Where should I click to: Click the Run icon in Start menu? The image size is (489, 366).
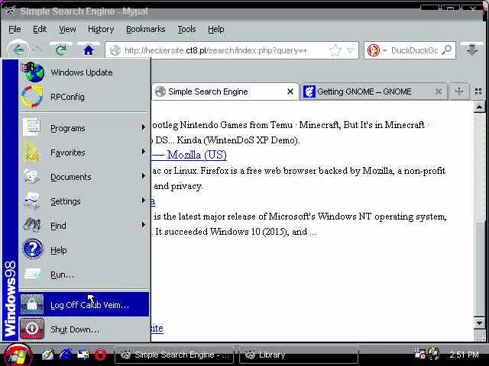[32, 274]
